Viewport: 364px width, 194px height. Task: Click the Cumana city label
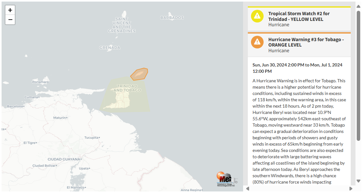(x=31, y=97)
